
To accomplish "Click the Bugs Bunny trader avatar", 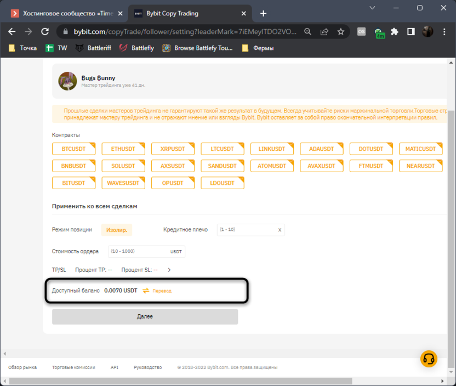I will point(67,81).
